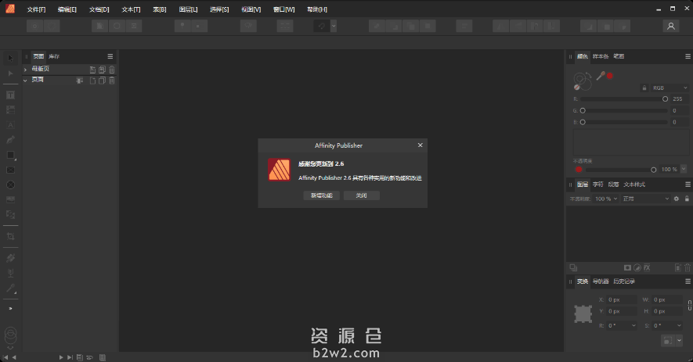
Task: Expand the 母版页 section
Action: 25,70
